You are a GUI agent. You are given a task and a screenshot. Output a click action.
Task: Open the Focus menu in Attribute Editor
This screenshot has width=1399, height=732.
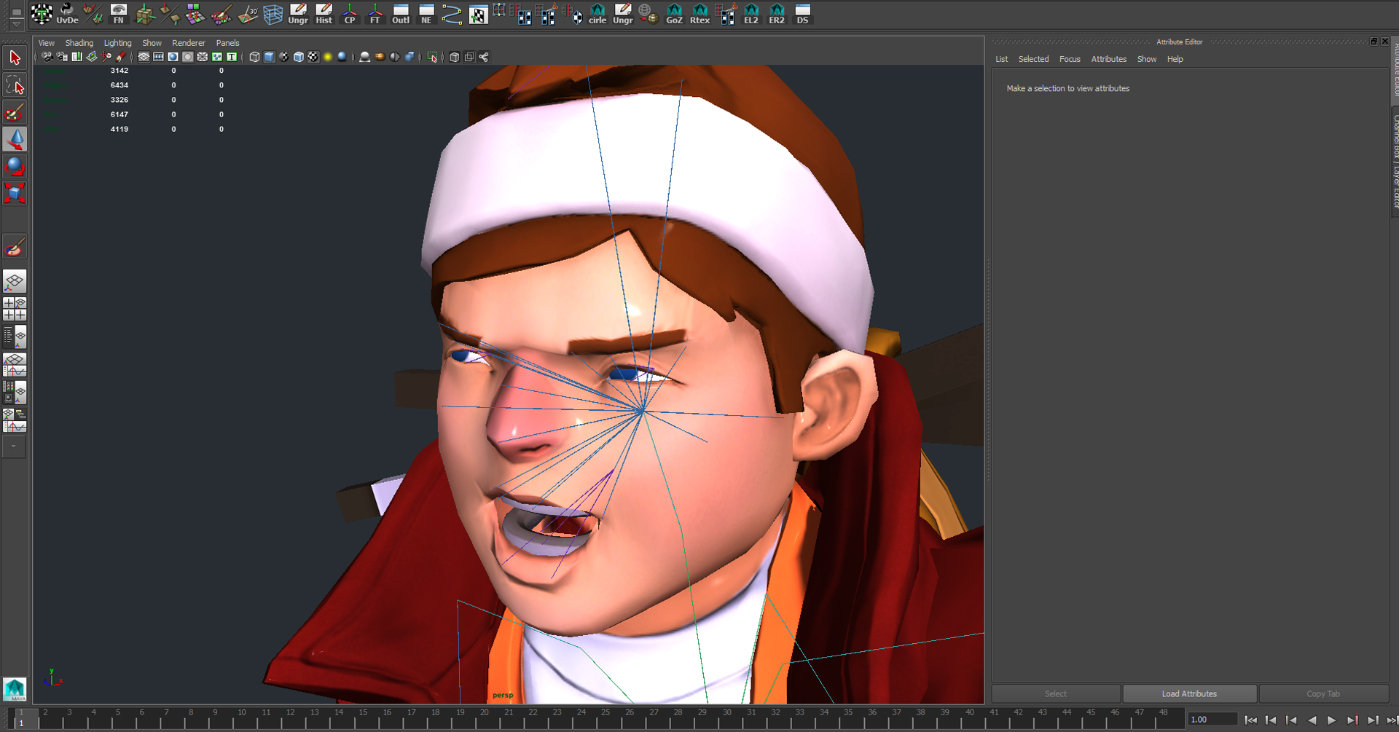(1069, 59)
